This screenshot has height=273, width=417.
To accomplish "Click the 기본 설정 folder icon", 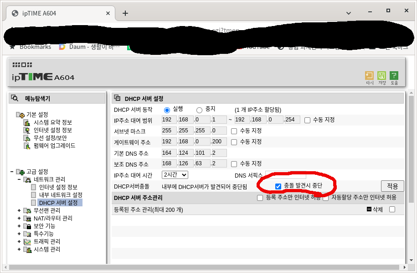I will 20,115.
